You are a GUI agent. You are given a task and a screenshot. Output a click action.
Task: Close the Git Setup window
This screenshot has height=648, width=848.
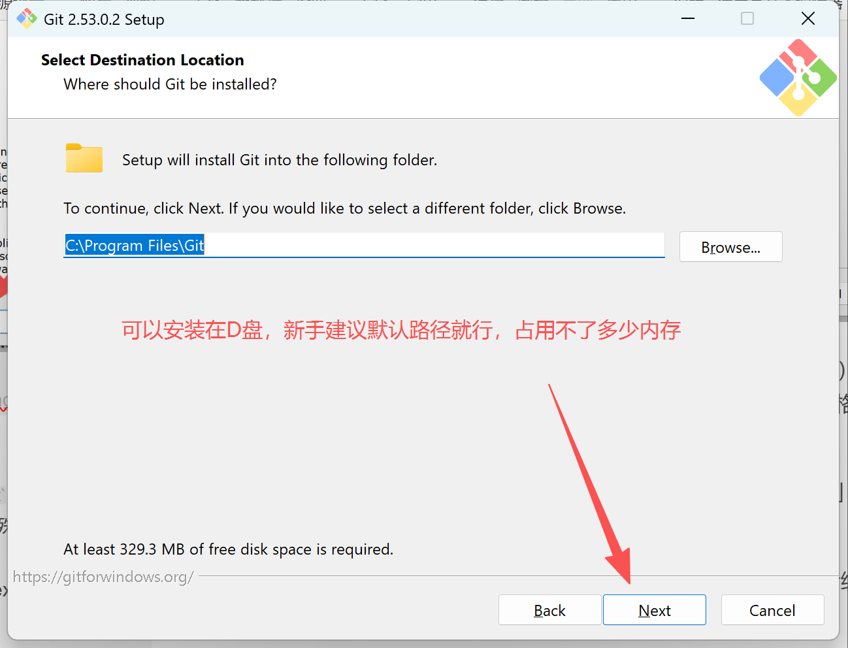pyautogui.click(x=808, y=18)
